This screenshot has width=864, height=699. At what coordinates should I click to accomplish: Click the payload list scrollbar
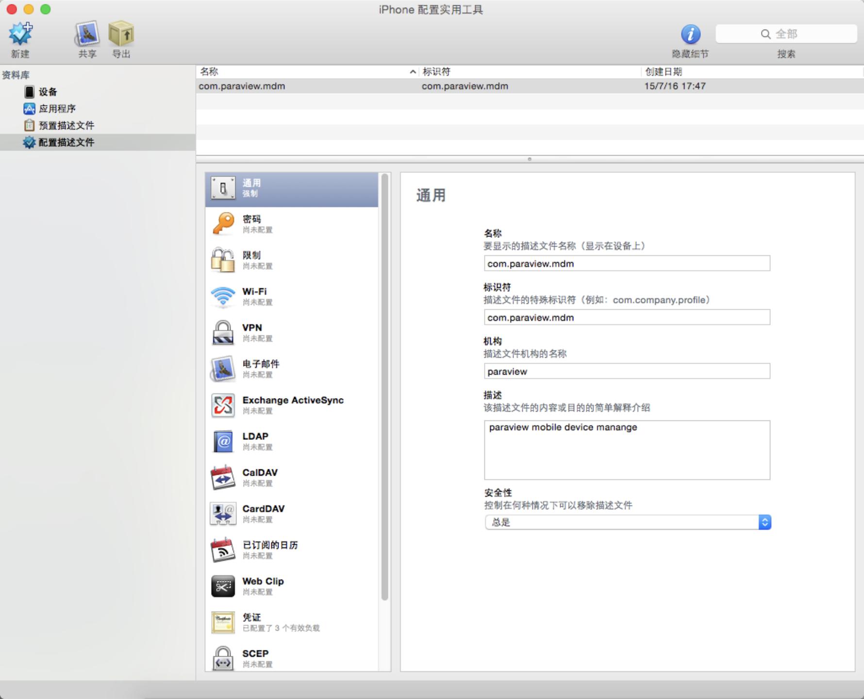(x=385, y=388)
